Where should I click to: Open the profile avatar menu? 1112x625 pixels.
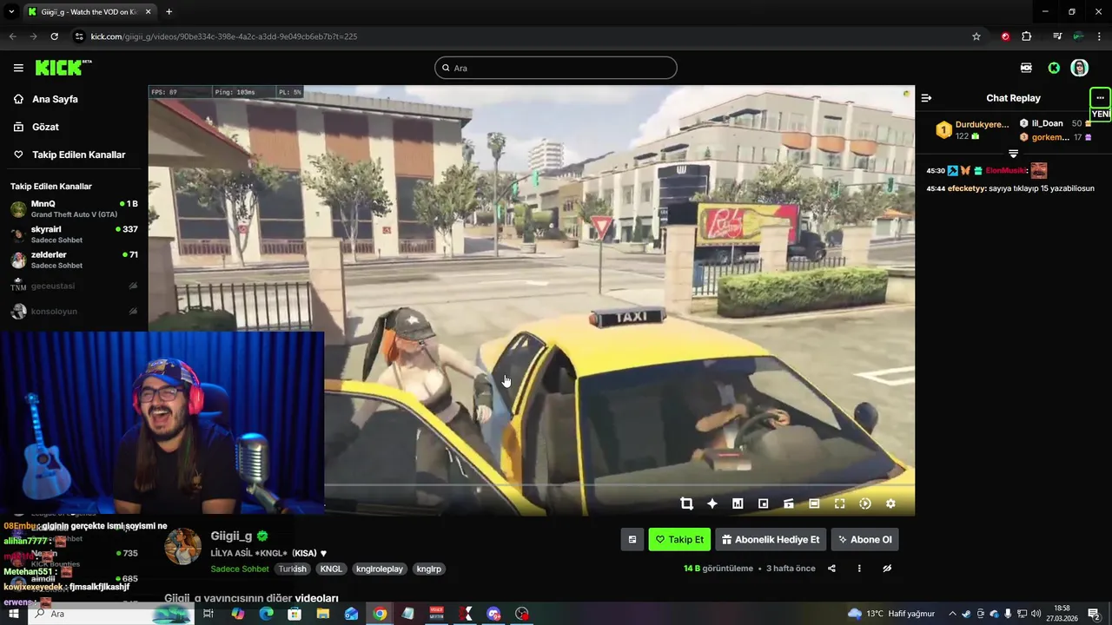(1080, 68)
